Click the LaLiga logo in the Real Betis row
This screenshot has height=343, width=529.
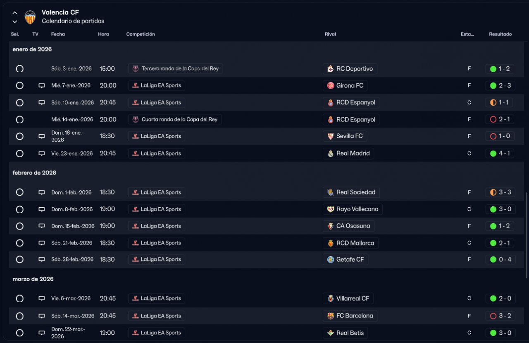click(x=136, y=333)
